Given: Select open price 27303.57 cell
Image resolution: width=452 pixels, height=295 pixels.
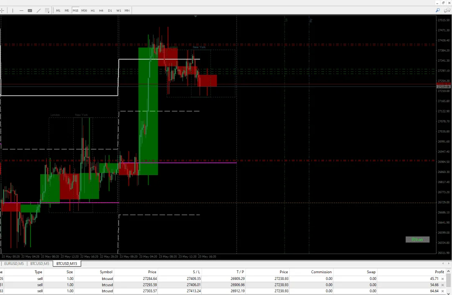Looking at the screenshot, I should click(149, 291).
